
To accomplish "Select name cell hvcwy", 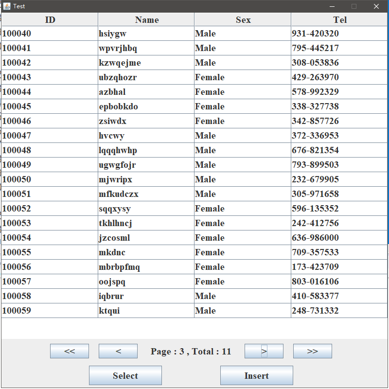I will click(x=146, y=136).
